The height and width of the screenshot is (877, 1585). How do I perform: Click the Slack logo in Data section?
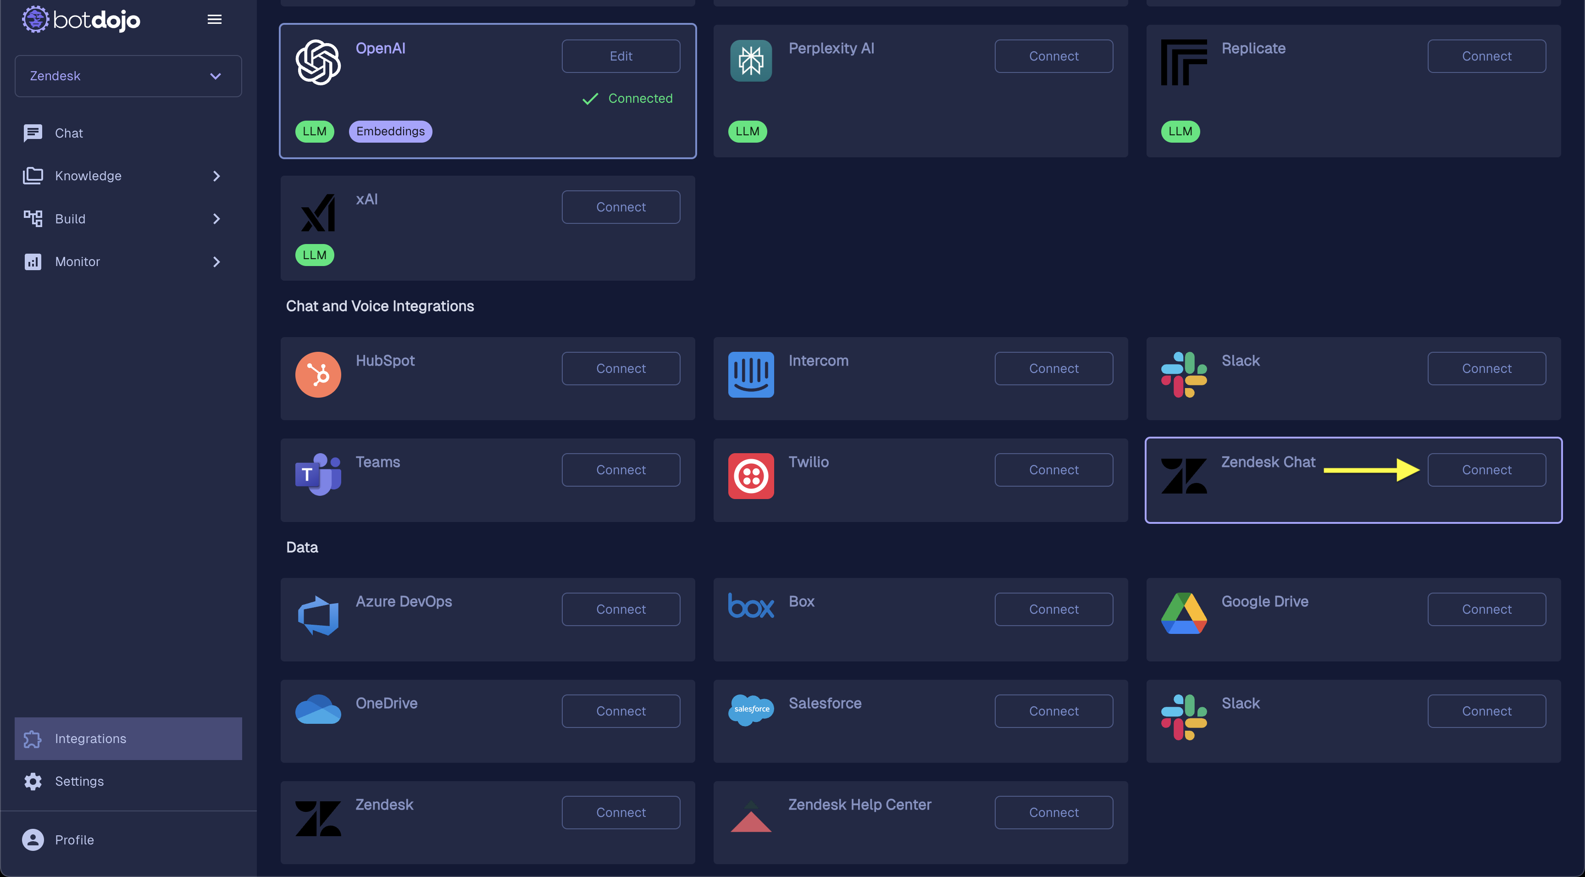(x=1184, y=717)
